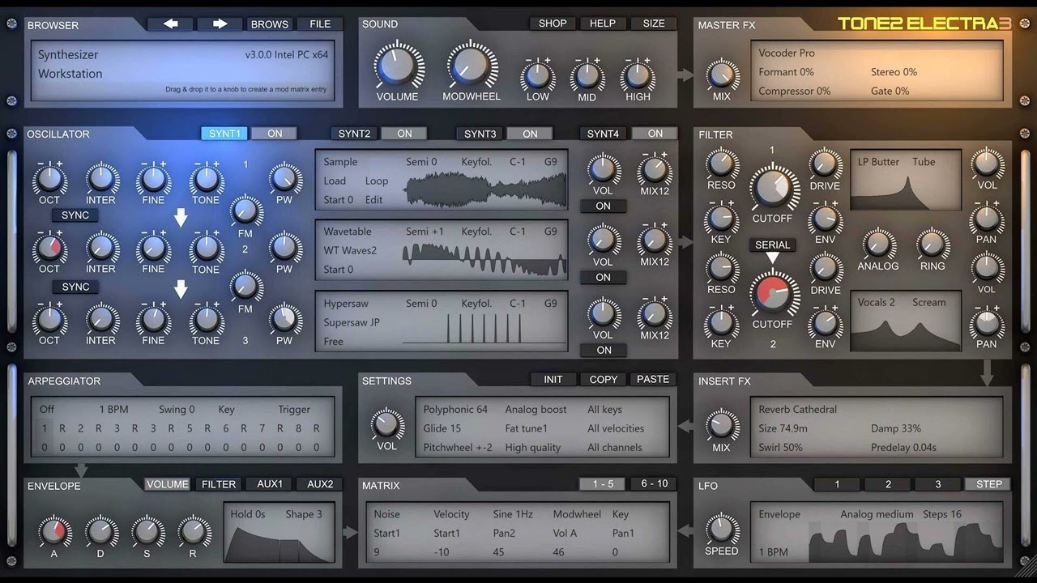Select the SYNT1 layer tab
Image resolution: width=1037 pixels, height=583 pixels.
224,134
